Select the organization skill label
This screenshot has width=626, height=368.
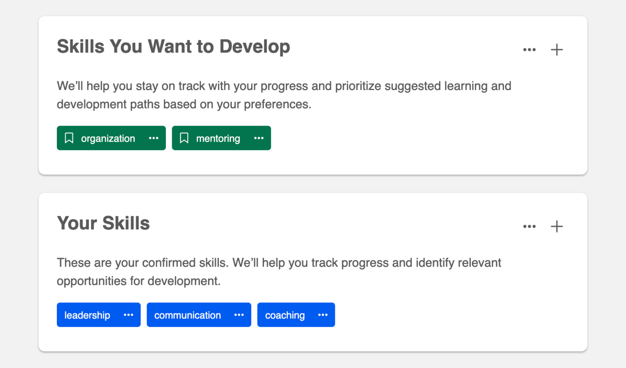coord(108,138)
